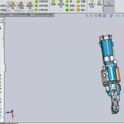Click the Draft (拔模) feature icon

[67, 6]
